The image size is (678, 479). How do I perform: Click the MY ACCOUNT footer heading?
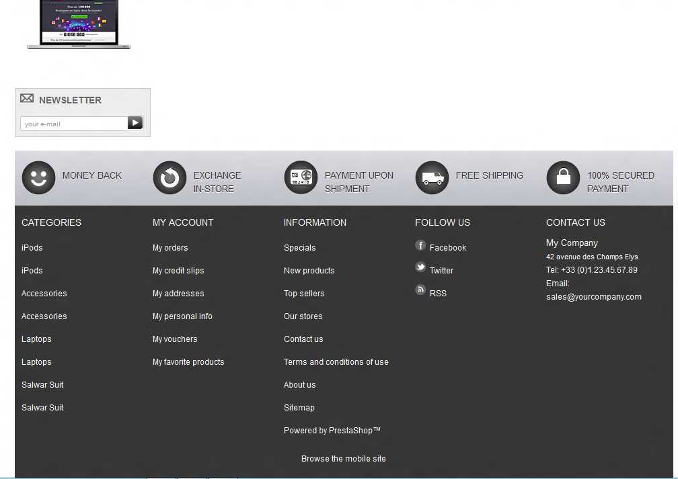tap(183, 222)
